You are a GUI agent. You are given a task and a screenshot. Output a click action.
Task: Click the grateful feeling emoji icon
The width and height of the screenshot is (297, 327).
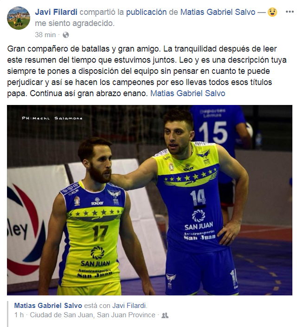point(272,12)
